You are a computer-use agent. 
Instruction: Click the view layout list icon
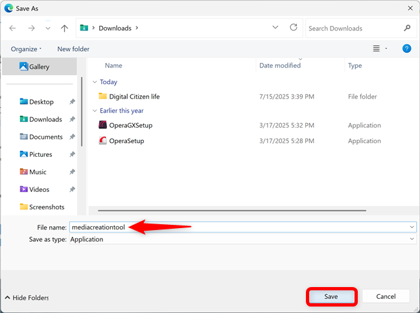tap(377, 49)
